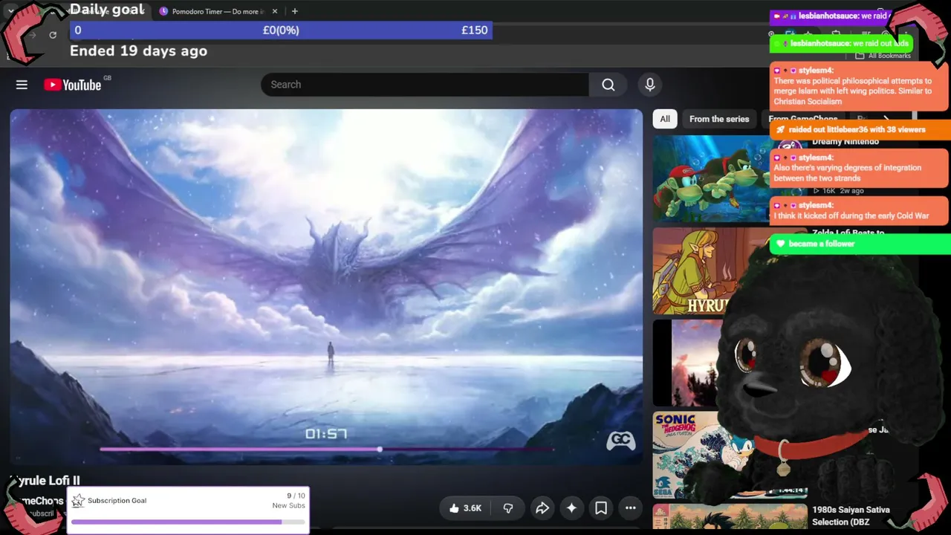Click the 'raided out littlebear36' alert

pos(859,129)
